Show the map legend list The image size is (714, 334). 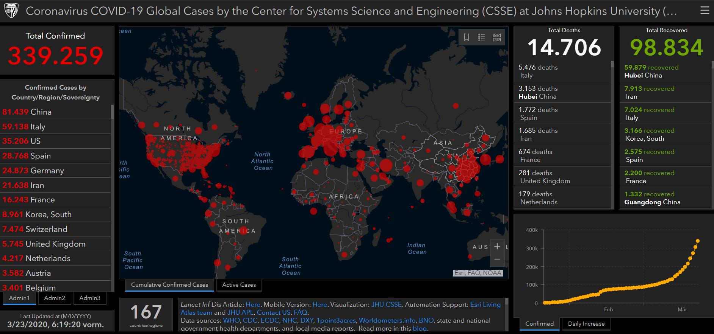(482, 37)
